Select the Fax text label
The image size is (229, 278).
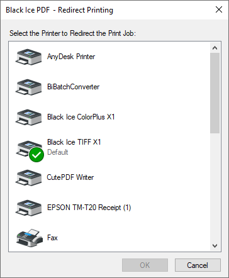pos(52,238)
